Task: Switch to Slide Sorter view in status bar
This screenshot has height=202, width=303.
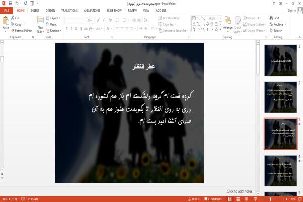Action: (238, 199)
